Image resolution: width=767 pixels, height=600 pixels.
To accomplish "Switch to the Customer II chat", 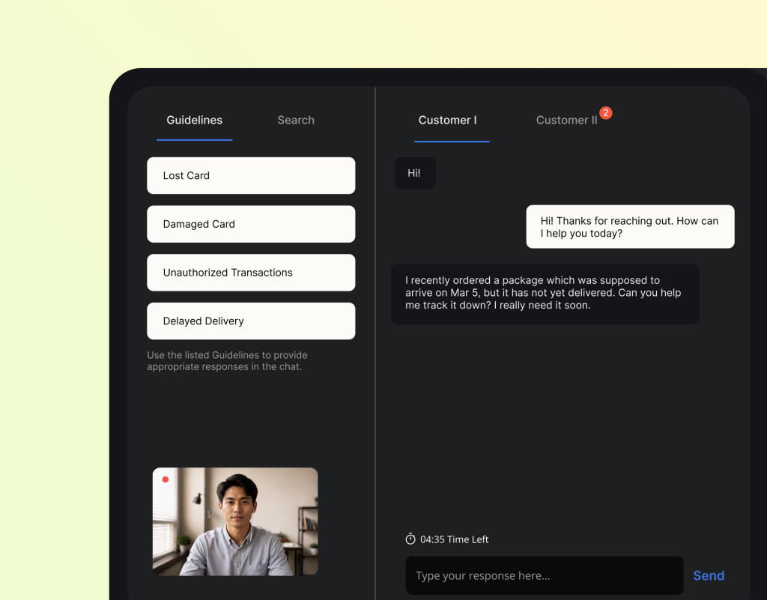I will click(x=566, y=121).
